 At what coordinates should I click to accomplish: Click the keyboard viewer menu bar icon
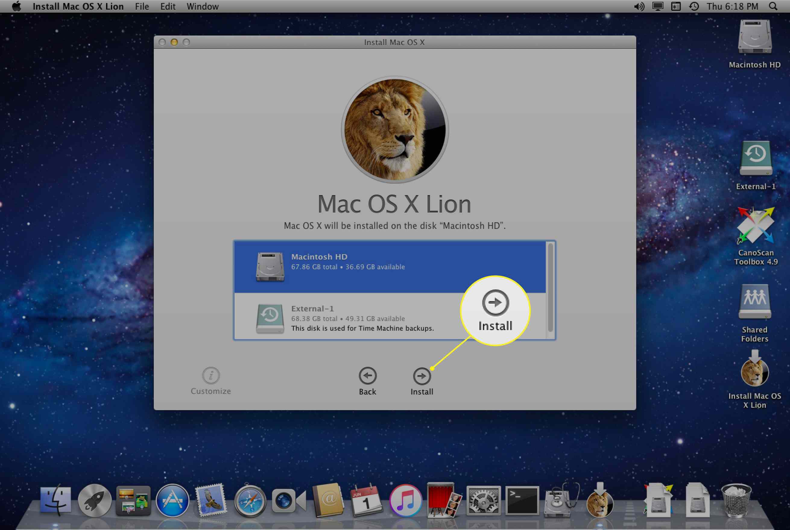676,6
